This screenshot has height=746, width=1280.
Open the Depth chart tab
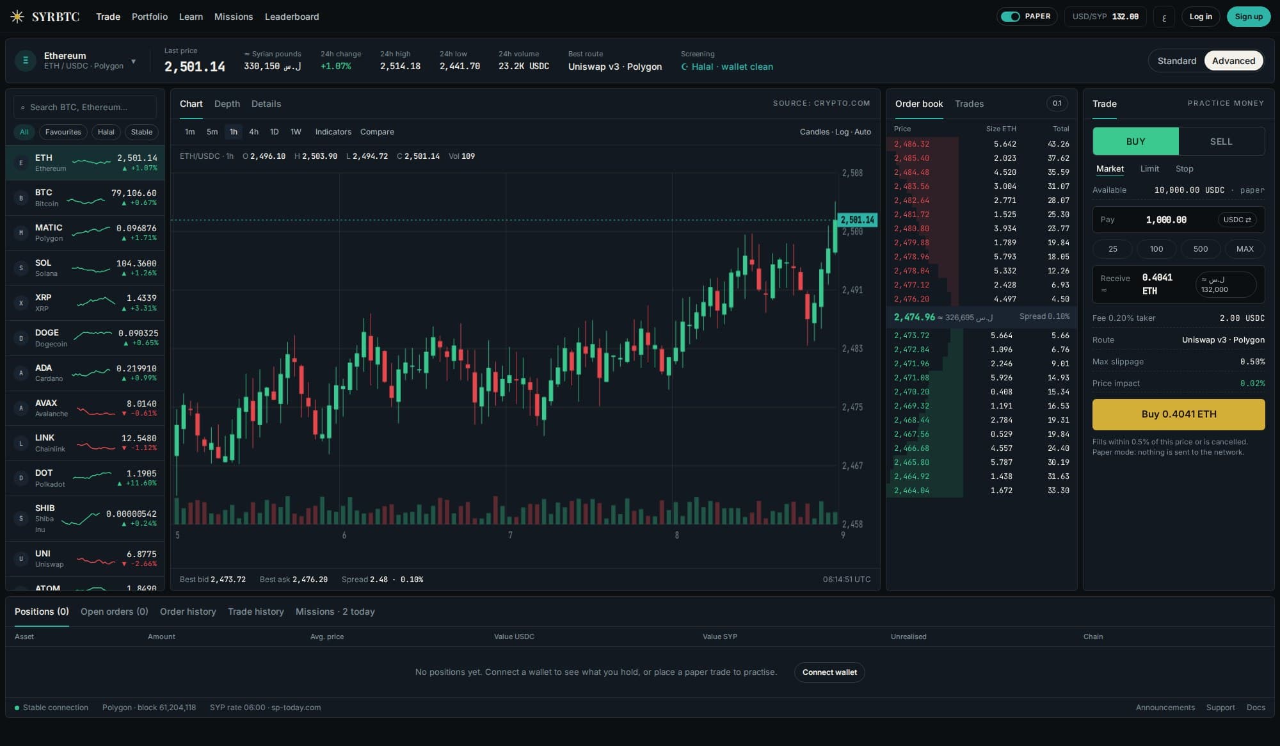point(227,104)
